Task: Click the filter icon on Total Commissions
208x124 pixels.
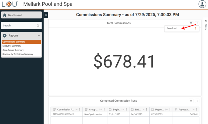Action: coord(191,23)
